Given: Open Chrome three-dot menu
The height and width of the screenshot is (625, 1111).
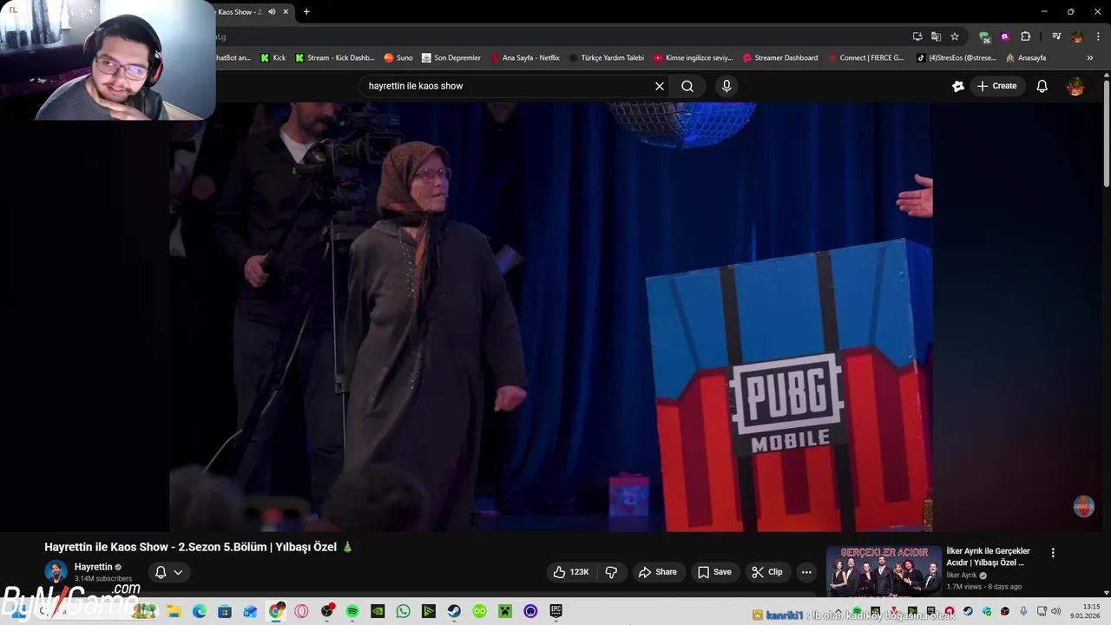Looking at the screenshot, I should pyautogui.click(x=1097, y=36).
